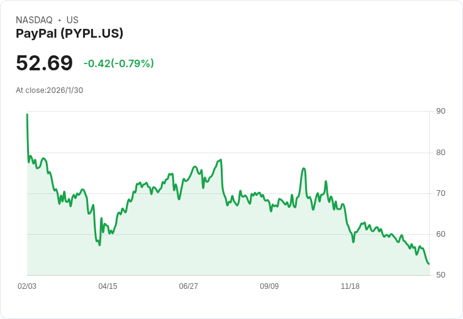Click the 04/15 date label on the x-axis
The image size is (463, 319).
[x=108, y=286]
